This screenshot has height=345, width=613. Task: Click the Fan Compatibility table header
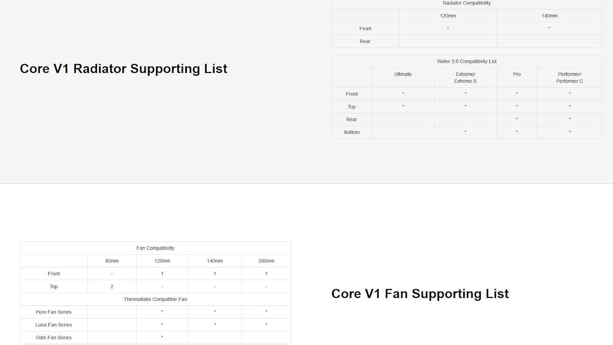pyautogui.click(x=155, y=248)
